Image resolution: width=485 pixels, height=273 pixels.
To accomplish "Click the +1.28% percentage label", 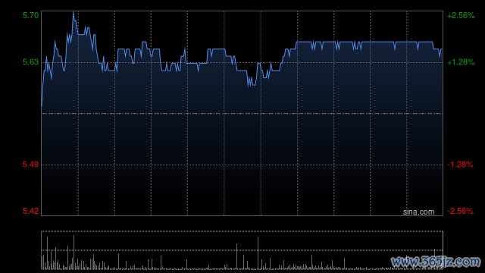I will (461, 62).
